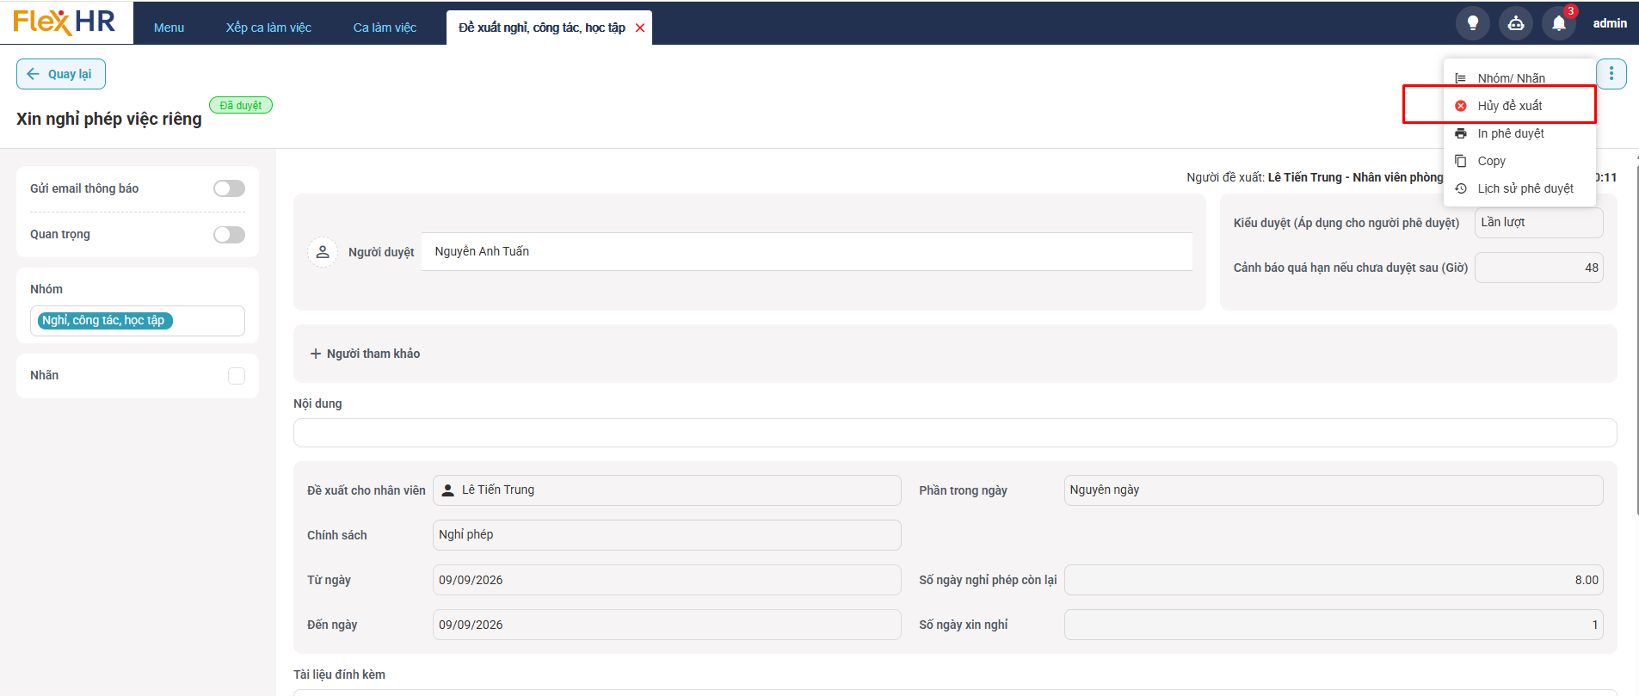Check the Nhãn checkbox

pos(237,376)
